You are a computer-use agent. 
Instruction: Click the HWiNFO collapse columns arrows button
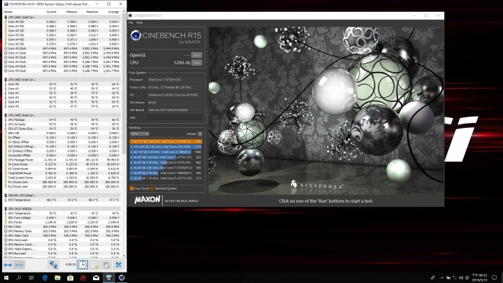20,265
